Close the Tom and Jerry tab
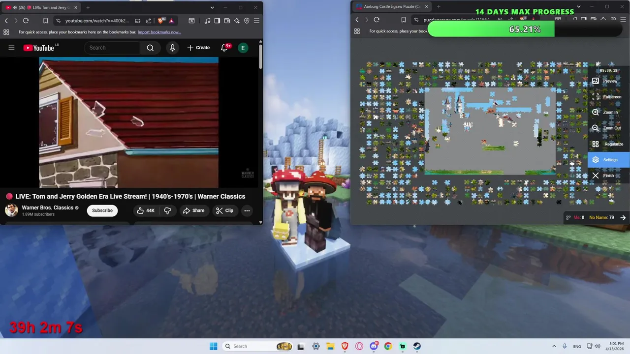 pos(76,7)
